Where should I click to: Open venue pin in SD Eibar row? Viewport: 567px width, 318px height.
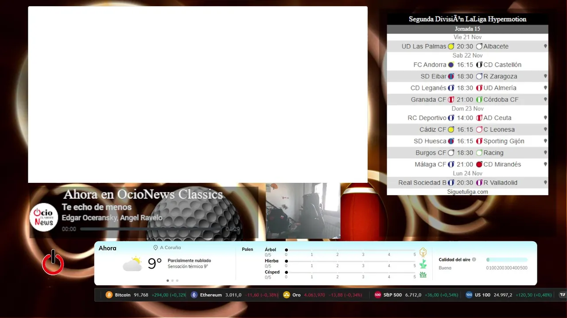545,76
